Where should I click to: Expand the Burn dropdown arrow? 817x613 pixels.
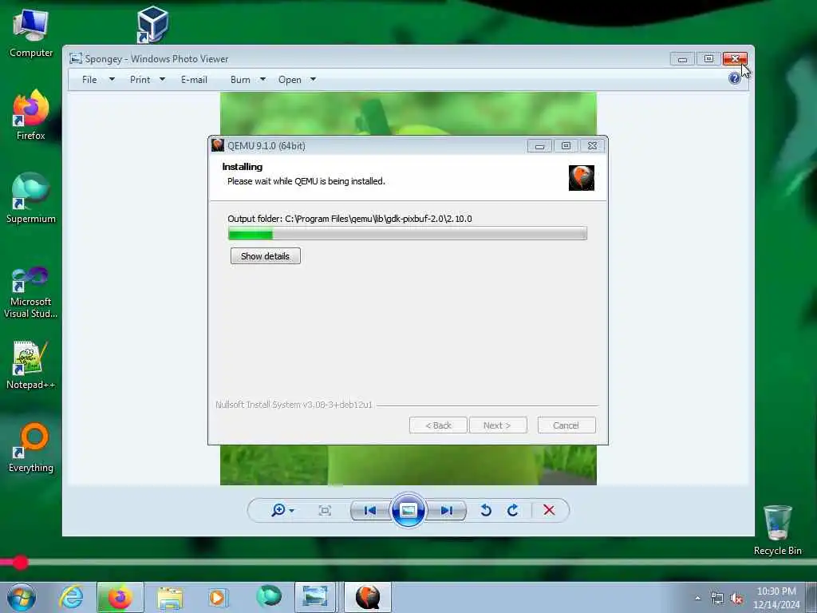coord(262,80)
